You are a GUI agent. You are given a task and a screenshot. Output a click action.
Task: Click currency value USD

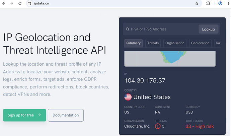click(x=189, y=112)
